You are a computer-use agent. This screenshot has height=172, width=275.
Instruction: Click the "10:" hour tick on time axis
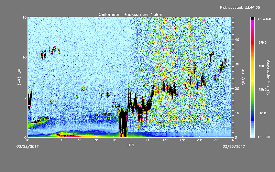(113, 140)
